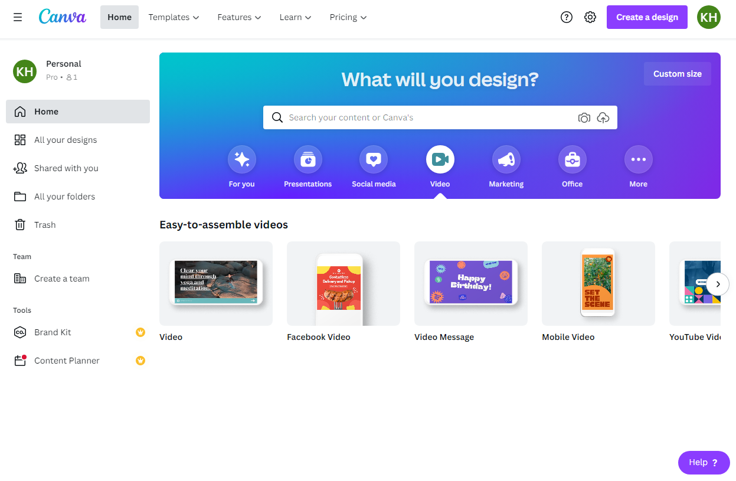Open the Help button
The image size is (736, 481).
(x=704, y=463)
